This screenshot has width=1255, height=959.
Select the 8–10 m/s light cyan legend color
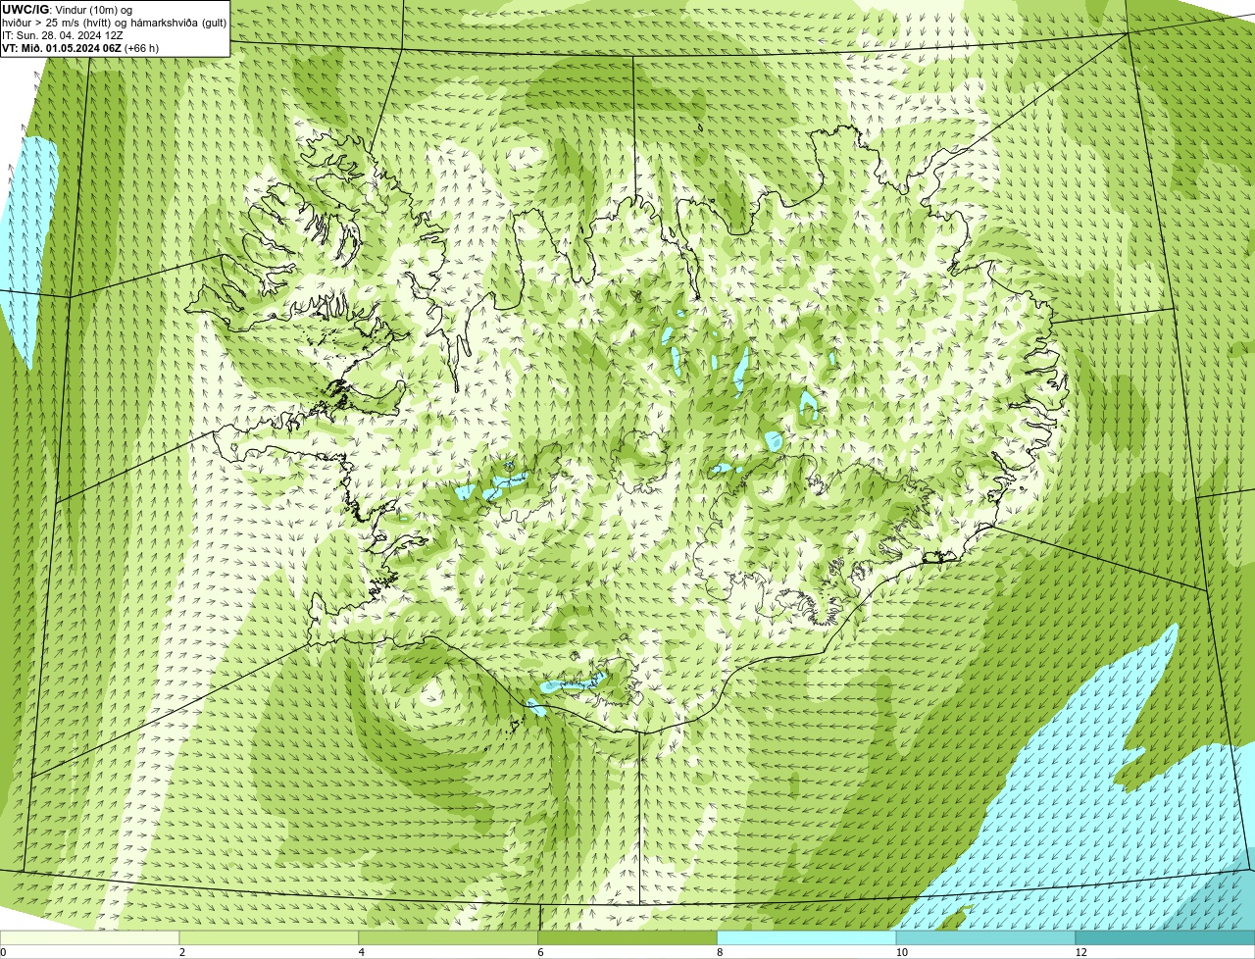807,937
